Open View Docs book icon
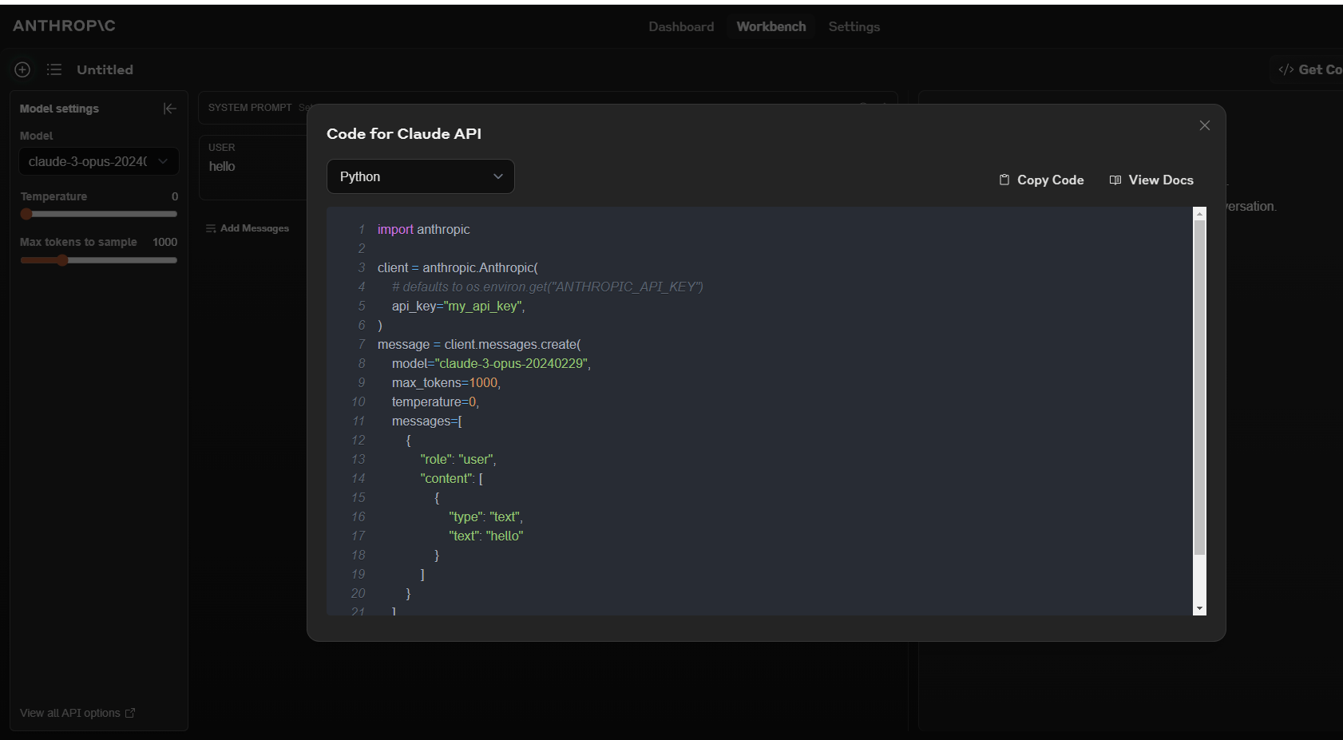 (x=1115, y=180)
